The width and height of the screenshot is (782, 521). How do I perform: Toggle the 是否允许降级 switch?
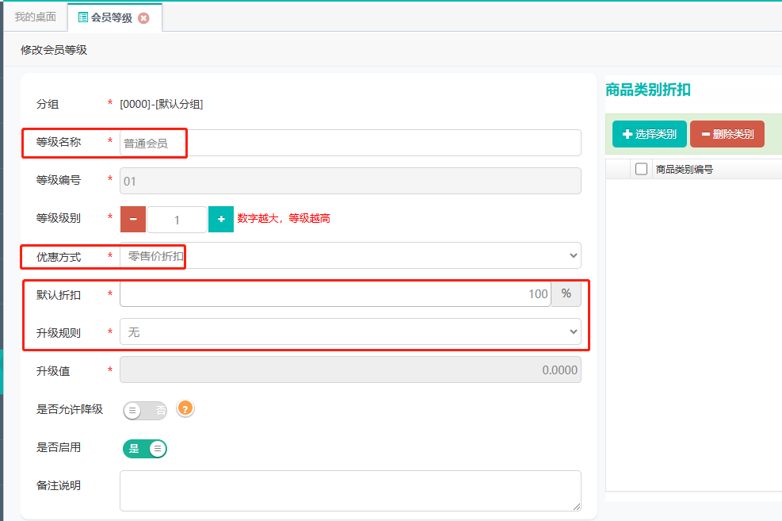(145, 410)
